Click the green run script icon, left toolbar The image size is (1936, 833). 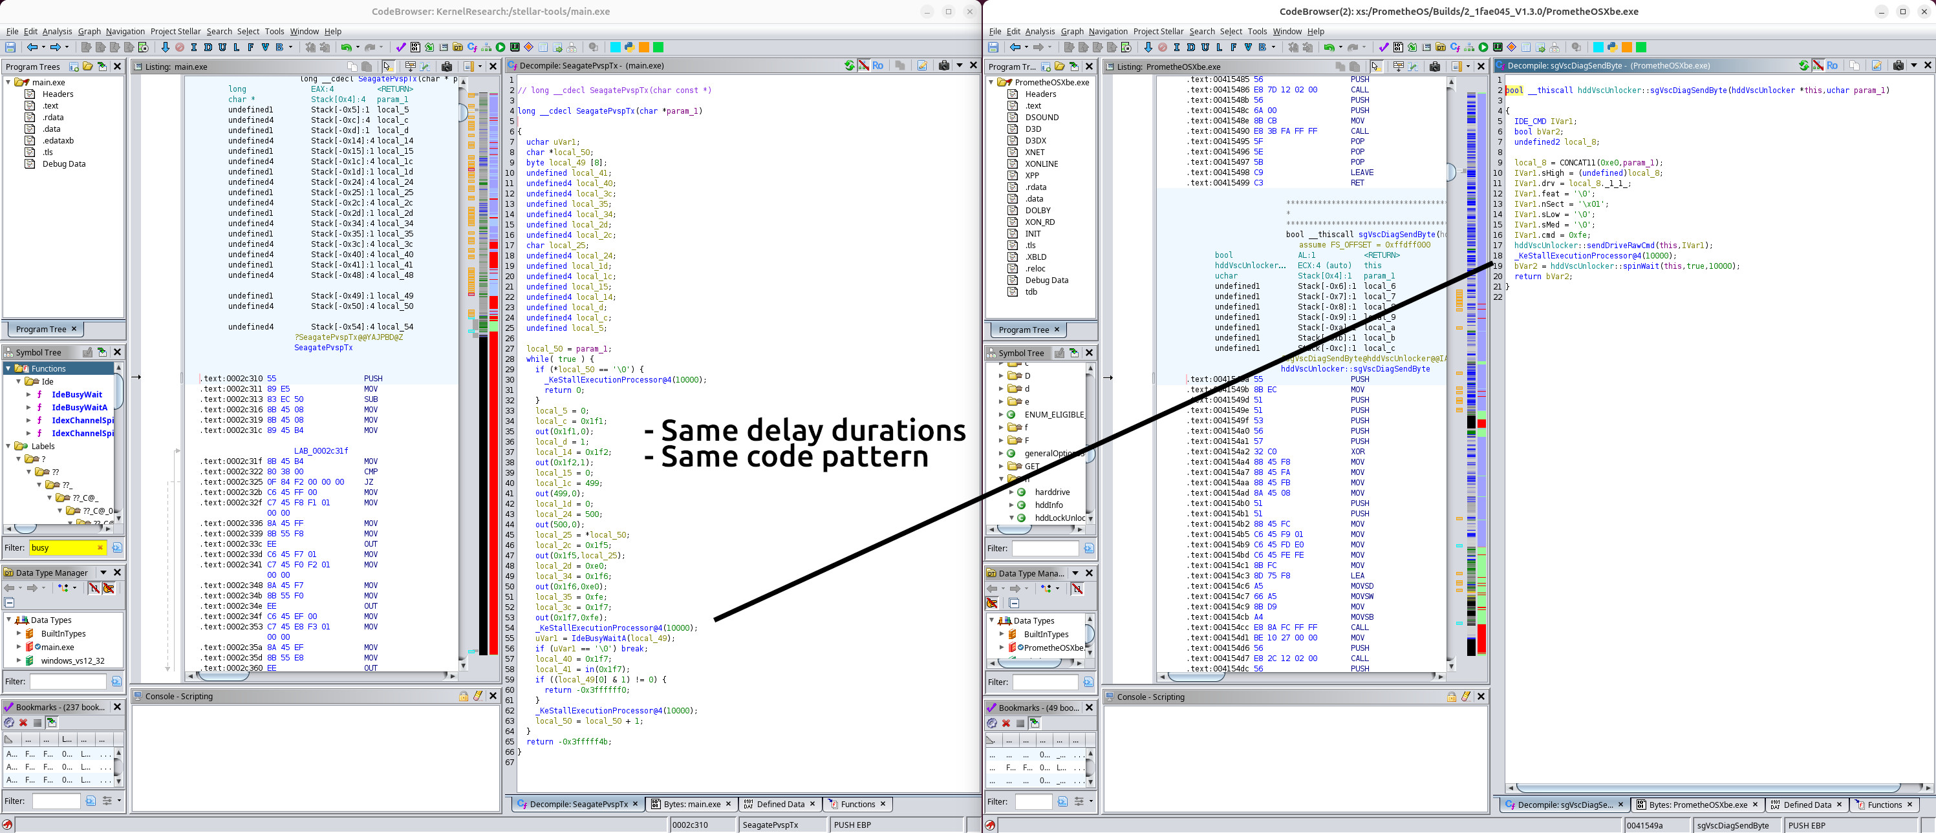point(500,47)
